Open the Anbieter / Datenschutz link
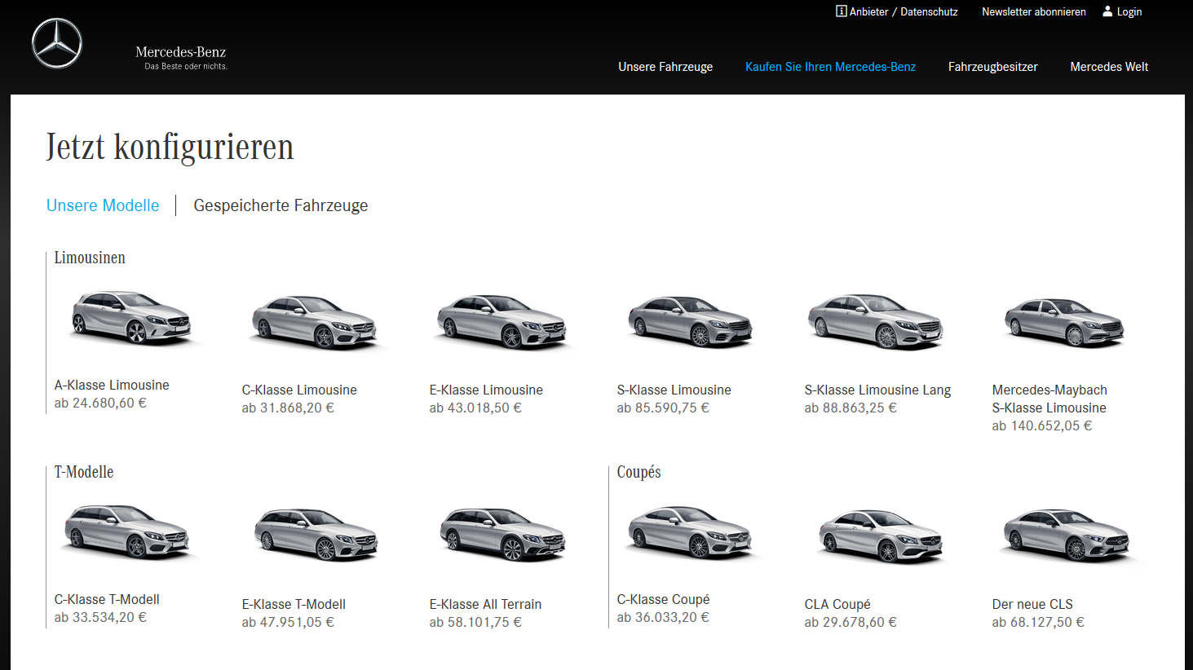Viewport: 1193px width, 670px height. pos(904,11)
